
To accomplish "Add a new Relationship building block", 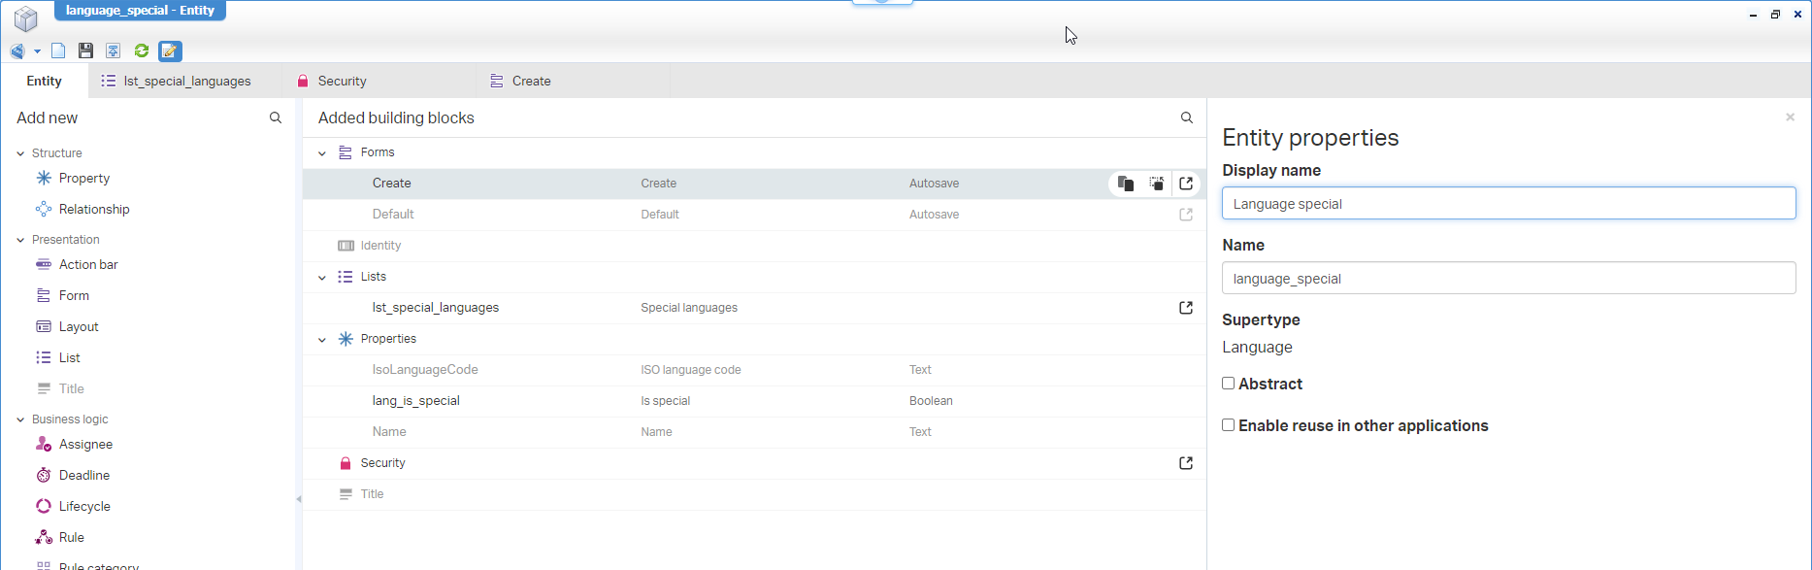I will tap(93, 210).
